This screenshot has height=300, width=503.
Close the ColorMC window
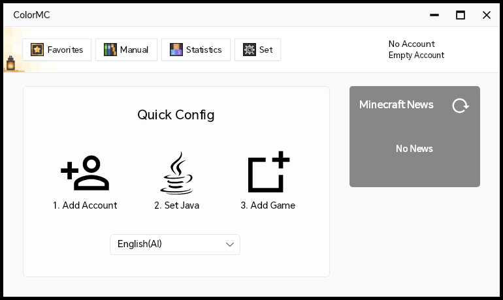point(487,15)
